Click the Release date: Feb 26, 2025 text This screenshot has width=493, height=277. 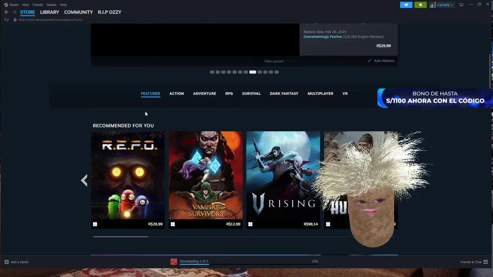325,32
